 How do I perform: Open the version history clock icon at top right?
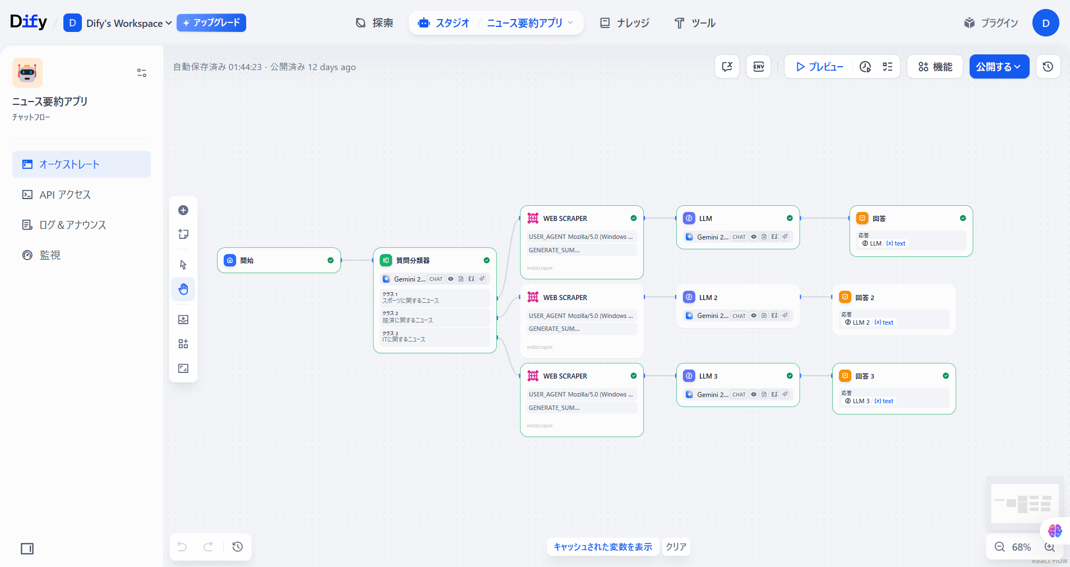coord(1048,67)
